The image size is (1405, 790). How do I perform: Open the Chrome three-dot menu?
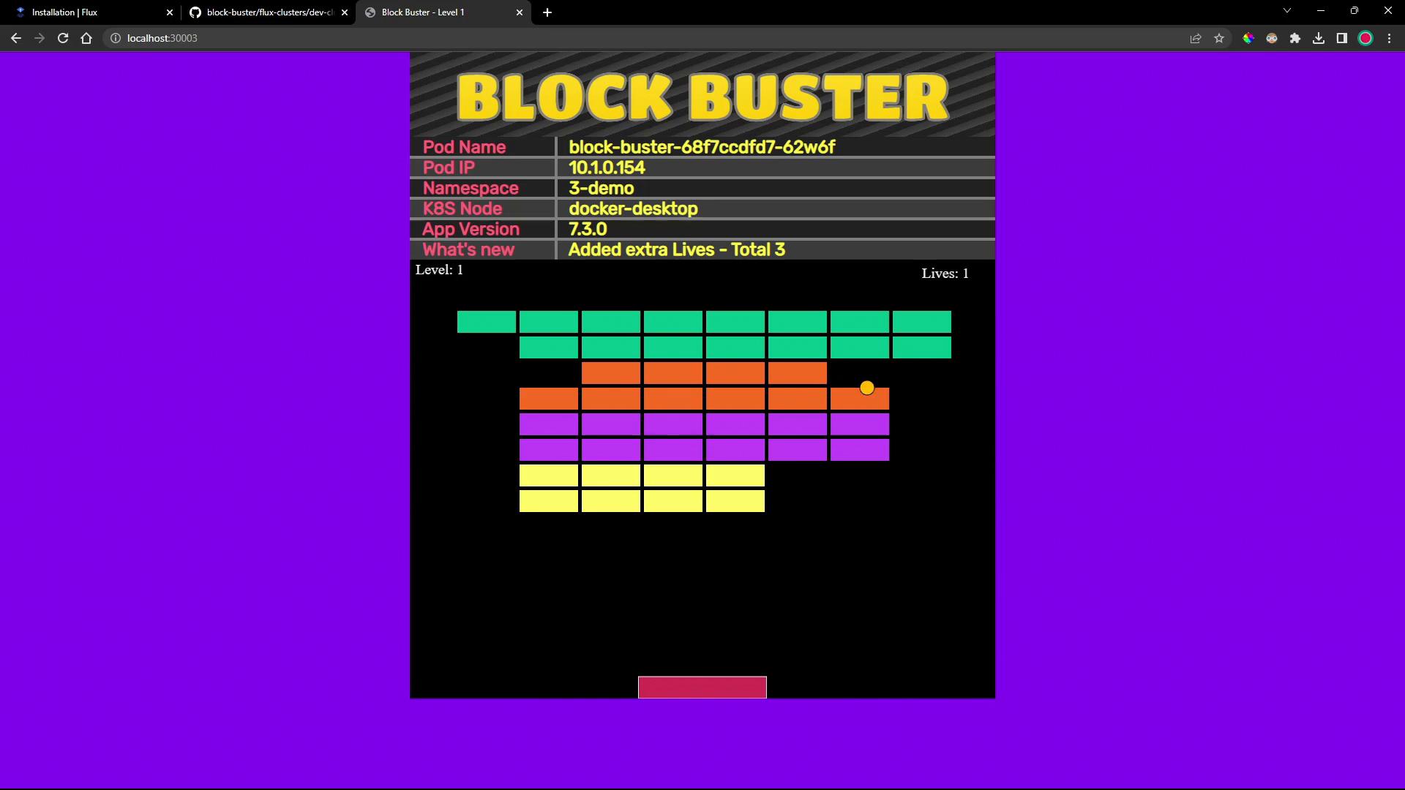click(x=1389, y=38)
